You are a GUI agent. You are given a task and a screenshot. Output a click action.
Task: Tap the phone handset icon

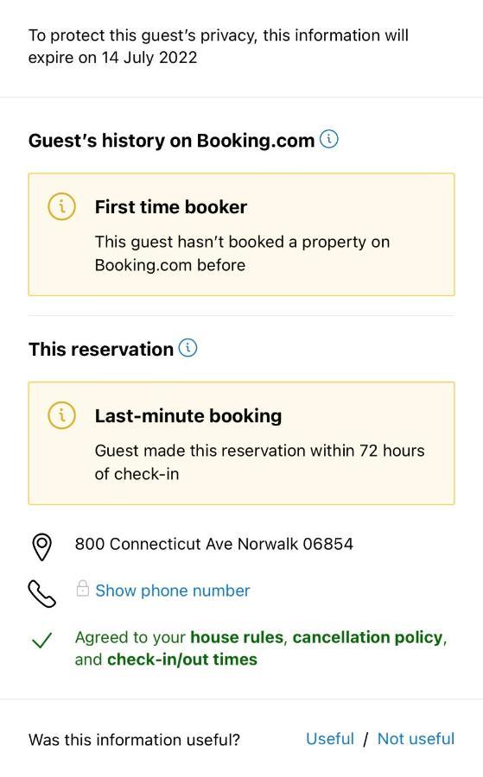[x=42, y=594]
